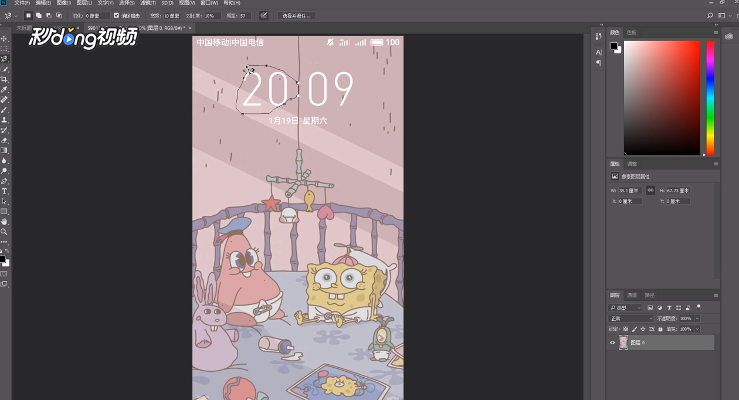Select the Zoom tool
The width and height of the screenshot is (739, 400).
coord(4,232)
